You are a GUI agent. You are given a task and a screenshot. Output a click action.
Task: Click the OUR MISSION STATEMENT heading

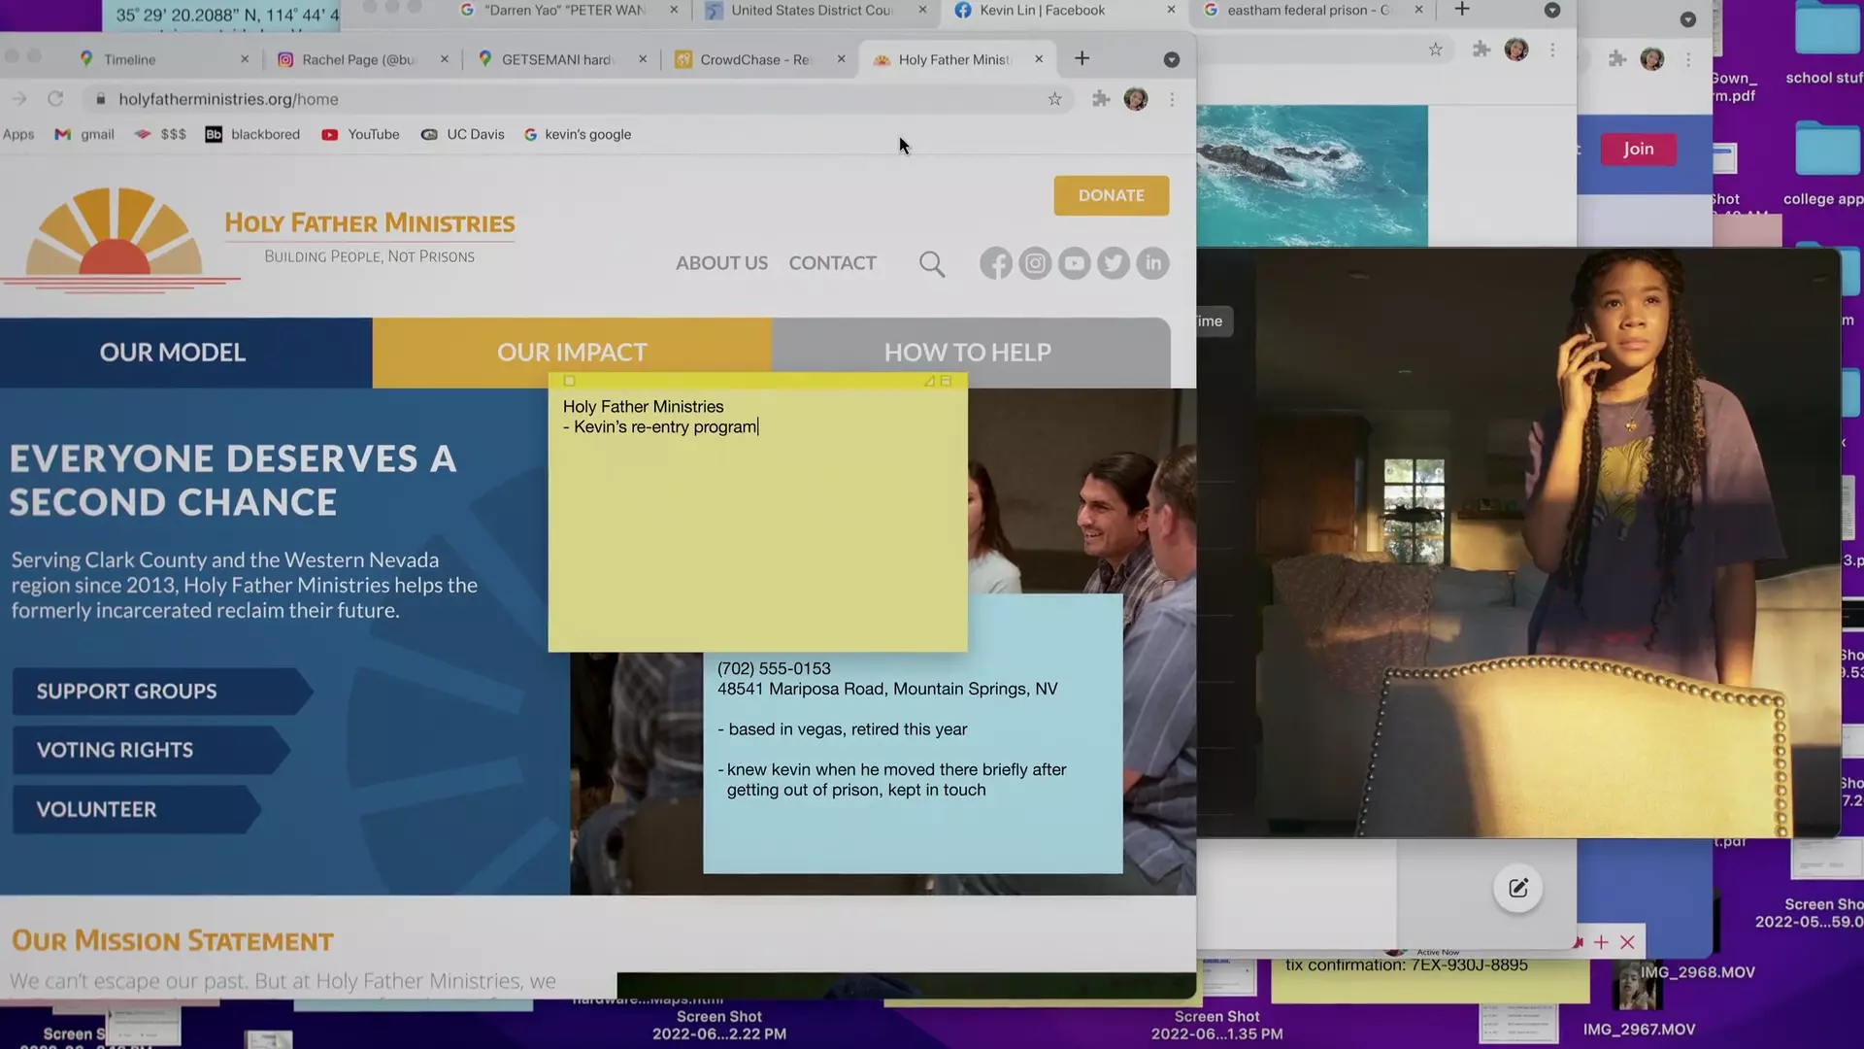(x=173, y=941)
